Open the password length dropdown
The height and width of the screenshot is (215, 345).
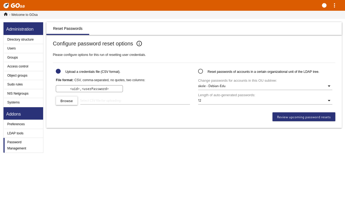pyautogui.click(x=265, y=101)
